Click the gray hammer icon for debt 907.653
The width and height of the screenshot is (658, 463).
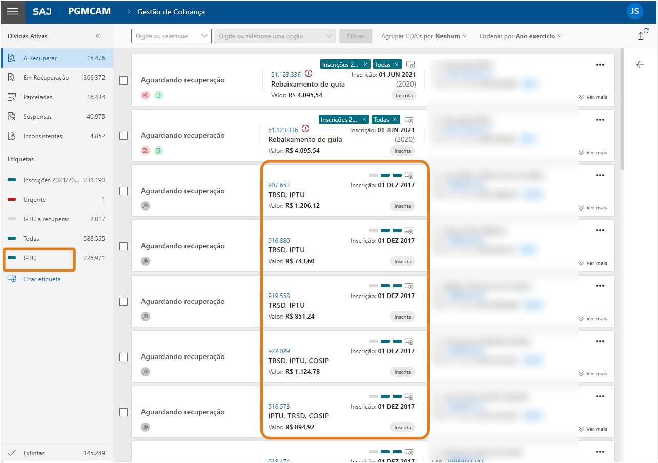(146, 206)
